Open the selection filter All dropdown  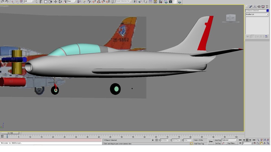pyautogui.click(x=29, y=1)
